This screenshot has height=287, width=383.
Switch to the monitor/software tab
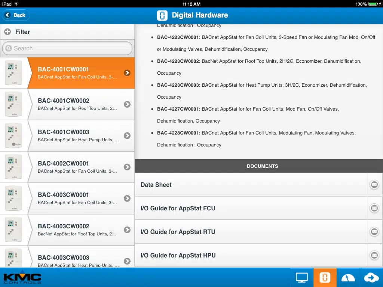302,278
